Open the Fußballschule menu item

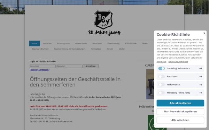click(131, 43)
